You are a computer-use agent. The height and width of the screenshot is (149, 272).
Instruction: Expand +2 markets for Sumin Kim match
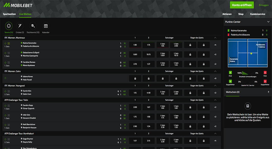tap(215, 93)
